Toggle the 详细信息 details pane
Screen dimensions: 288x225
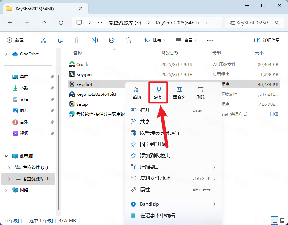coord(267,40)
